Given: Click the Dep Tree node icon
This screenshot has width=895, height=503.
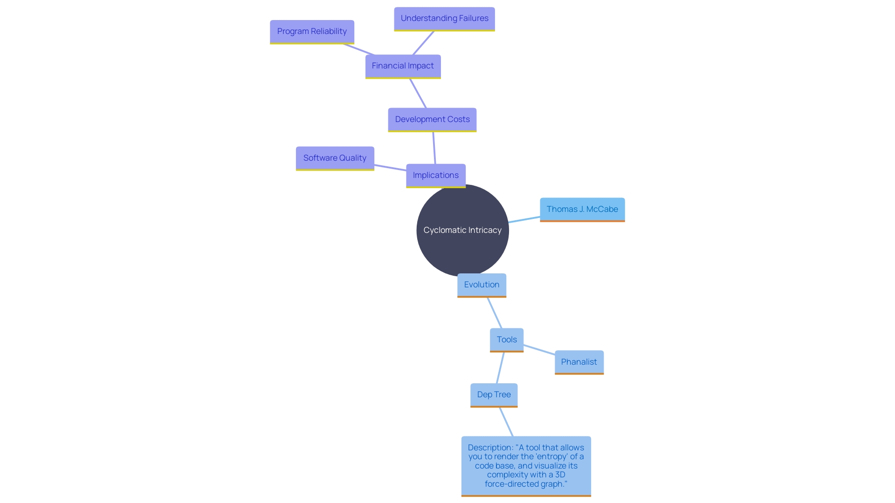Looking at the screenshot, I should (x=494, y=394).
